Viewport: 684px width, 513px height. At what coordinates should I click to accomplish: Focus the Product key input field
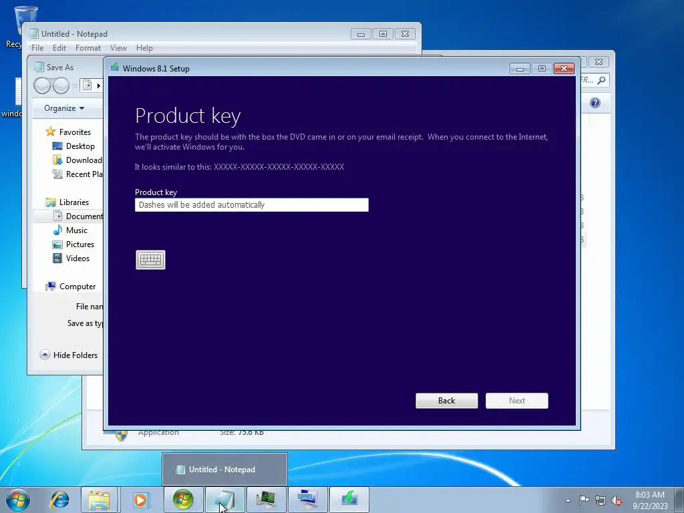pyautogui.click(x=252, y=204)
